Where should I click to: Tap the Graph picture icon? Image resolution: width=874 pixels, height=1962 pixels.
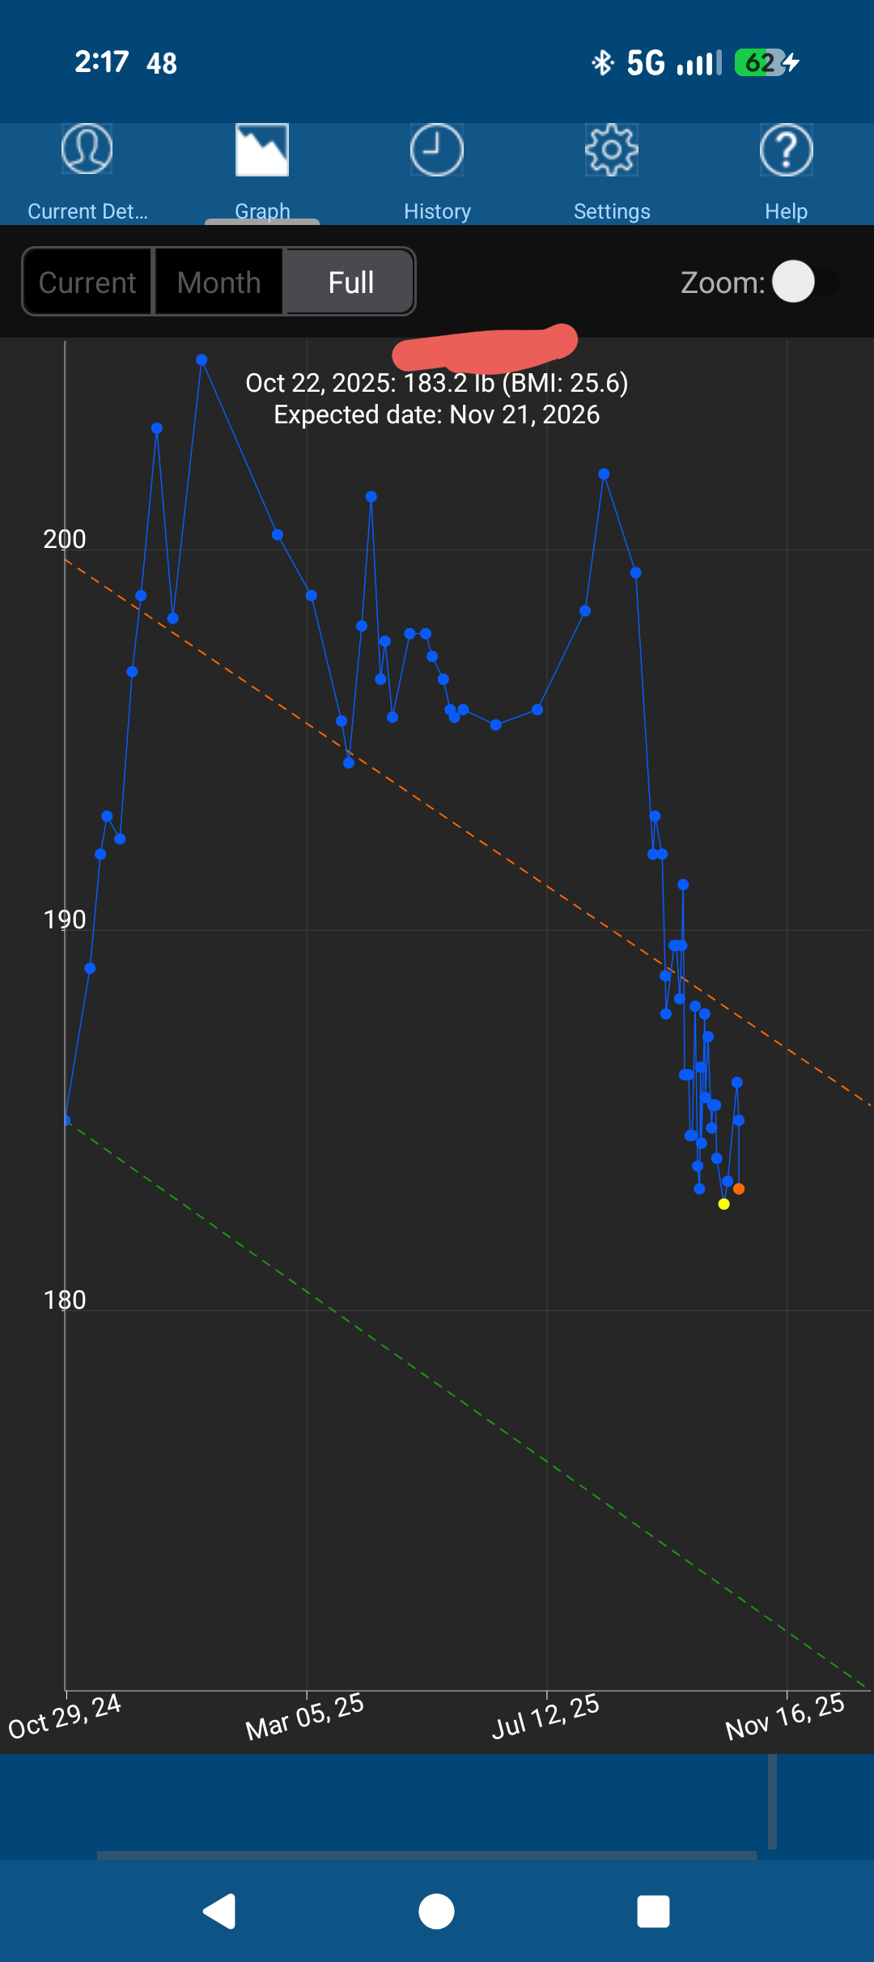click(x=262, y=150)
